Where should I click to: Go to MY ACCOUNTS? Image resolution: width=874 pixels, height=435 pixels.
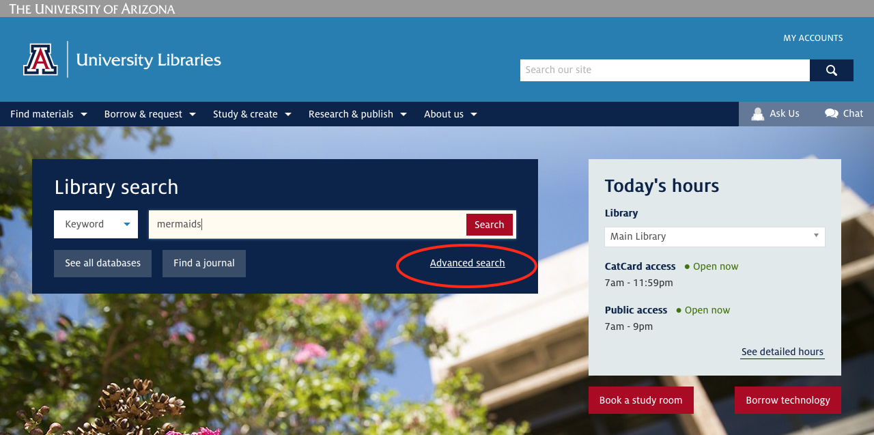pyautogui.click(x=813, y=38)
